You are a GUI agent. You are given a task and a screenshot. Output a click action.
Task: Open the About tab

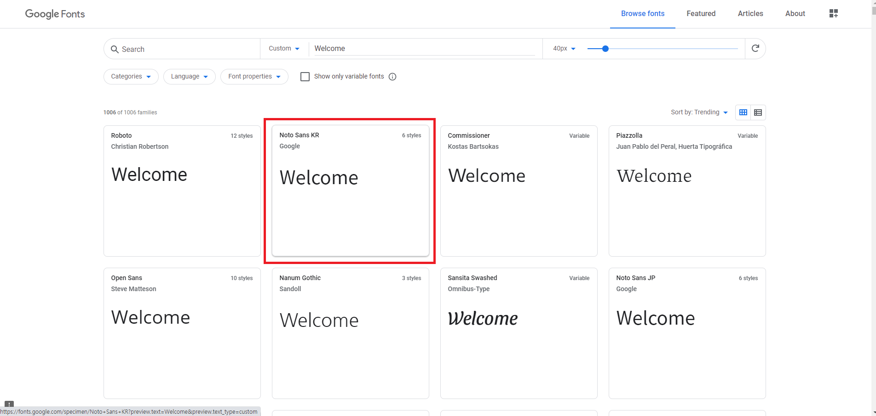point(795,14)
